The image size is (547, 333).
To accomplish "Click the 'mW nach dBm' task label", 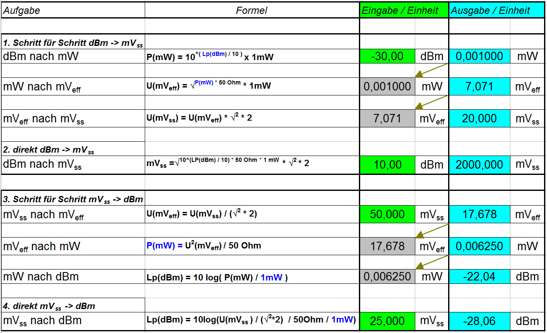I will click(x=41, y=277).
